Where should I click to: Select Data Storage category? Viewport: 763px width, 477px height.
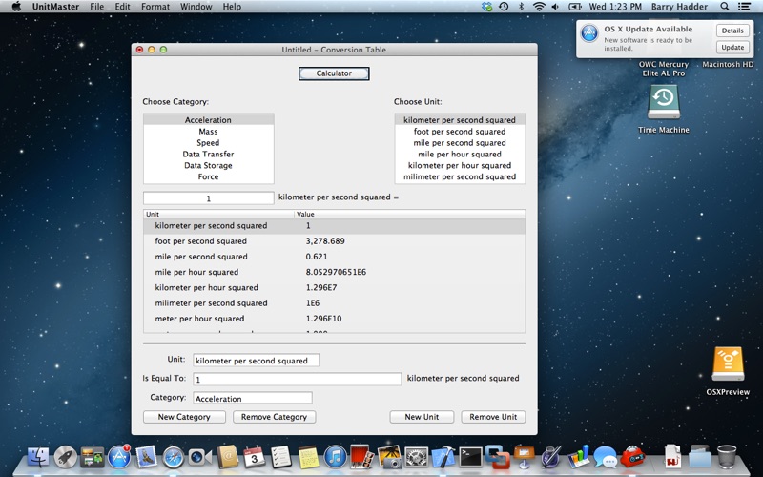[x=208, y=165]
